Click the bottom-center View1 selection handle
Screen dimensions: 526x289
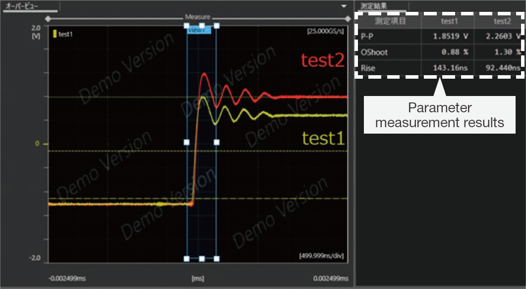click(202, 258)
